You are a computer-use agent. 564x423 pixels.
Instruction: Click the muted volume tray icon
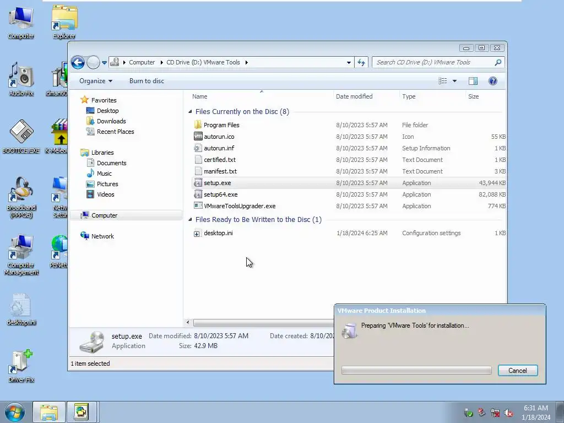pos(508,413)
